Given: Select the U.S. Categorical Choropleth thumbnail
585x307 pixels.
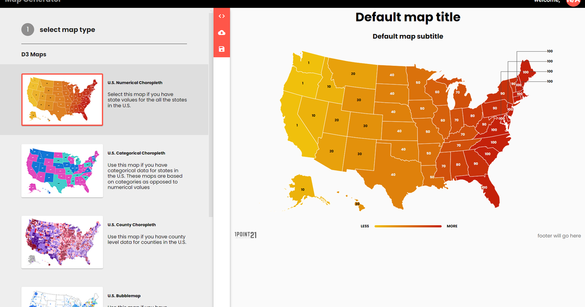Looking at the screenshot, I should click(x=62, y=171).
